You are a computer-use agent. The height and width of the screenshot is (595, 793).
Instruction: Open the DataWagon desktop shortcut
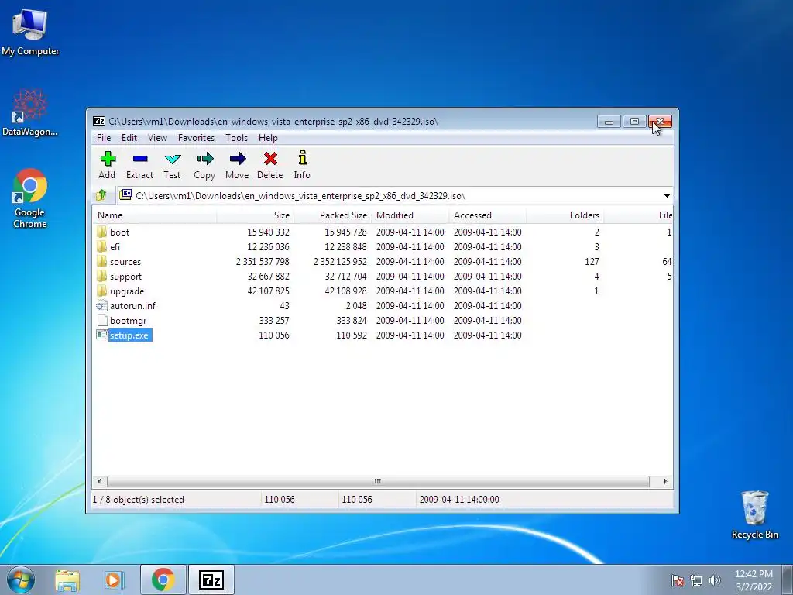(30, 112)
